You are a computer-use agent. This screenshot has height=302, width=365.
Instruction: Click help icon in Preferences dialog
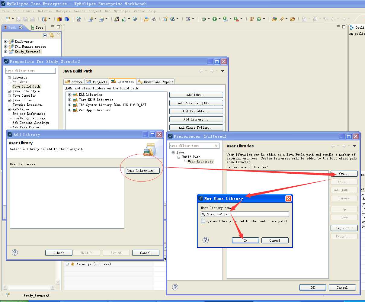click(175, 287)
